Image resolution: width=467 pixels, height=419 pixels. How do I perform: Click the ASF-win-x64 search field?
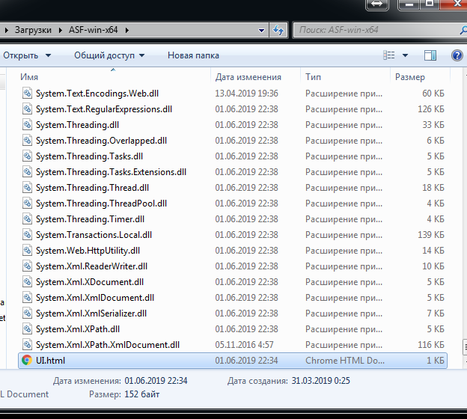pyautogui.click(x=376, y=30)
